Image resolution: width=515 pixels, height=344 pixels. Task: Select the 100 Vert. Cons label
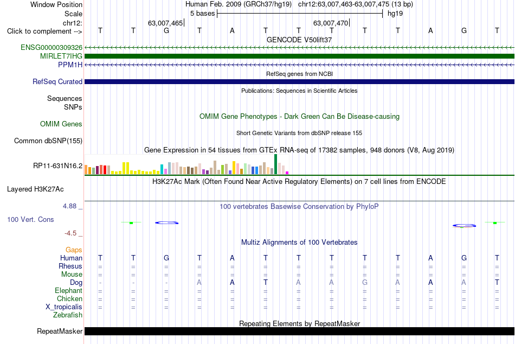click(x=30, y=219)
